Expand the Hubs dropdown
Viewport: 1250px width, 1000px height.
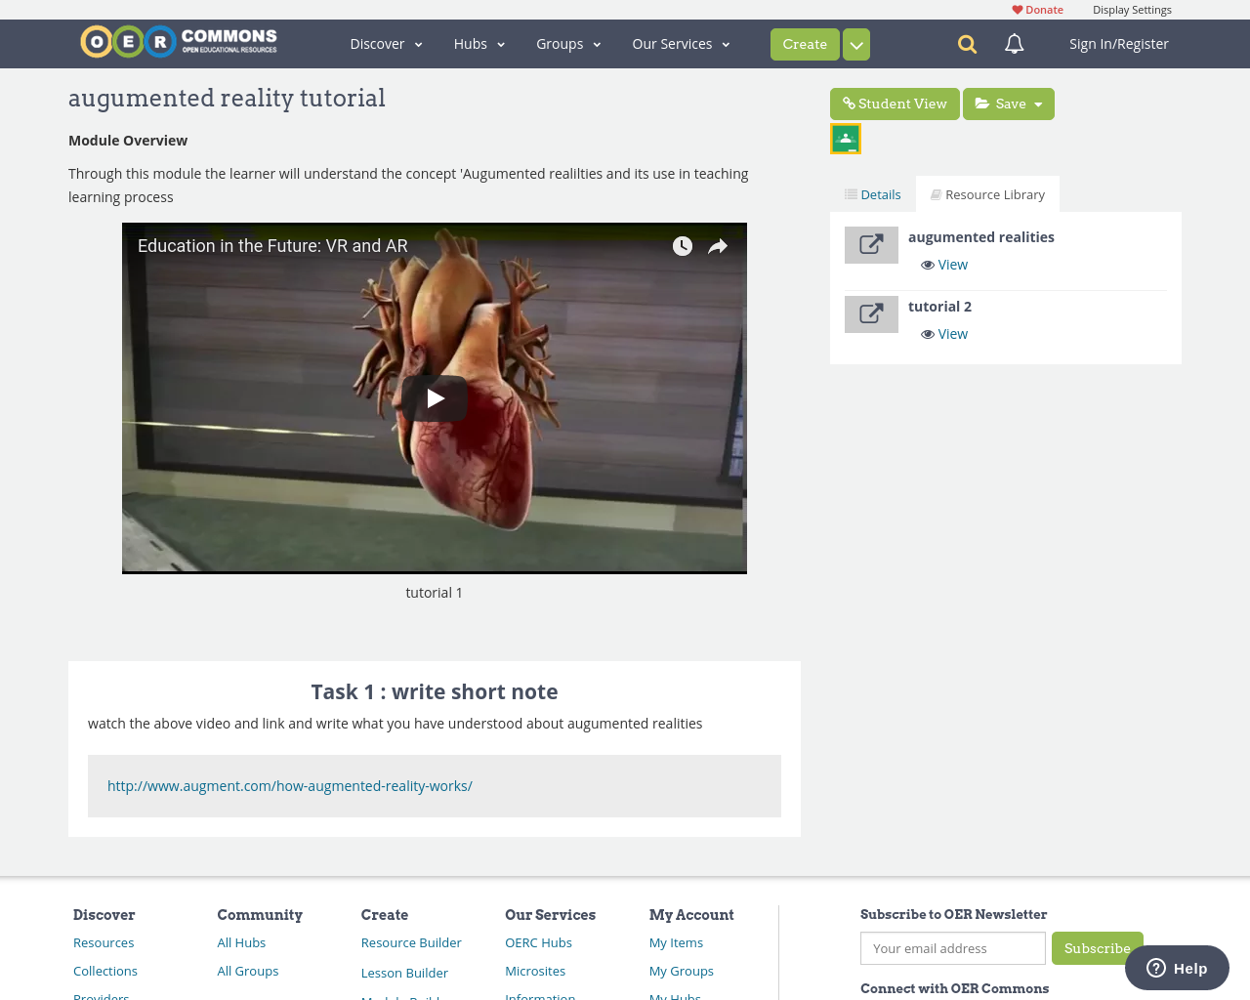pos(477,43)
